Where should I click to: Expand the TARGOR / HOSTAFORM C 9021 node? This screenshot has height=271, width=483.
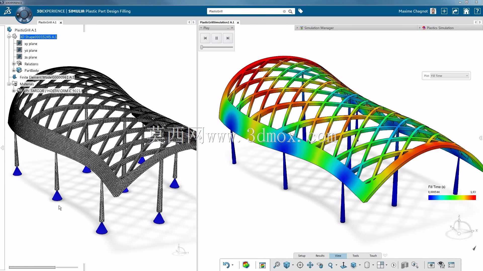point(14,91)
